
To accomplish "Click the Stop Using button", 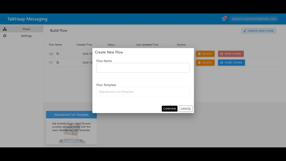I will click(231, 54).
